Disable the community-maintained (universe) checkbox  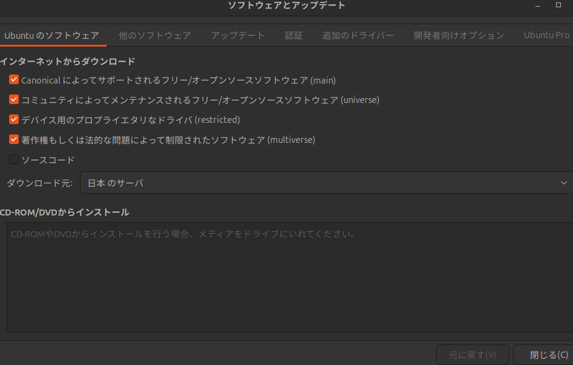pyautogui.click(x=14, y=100)
